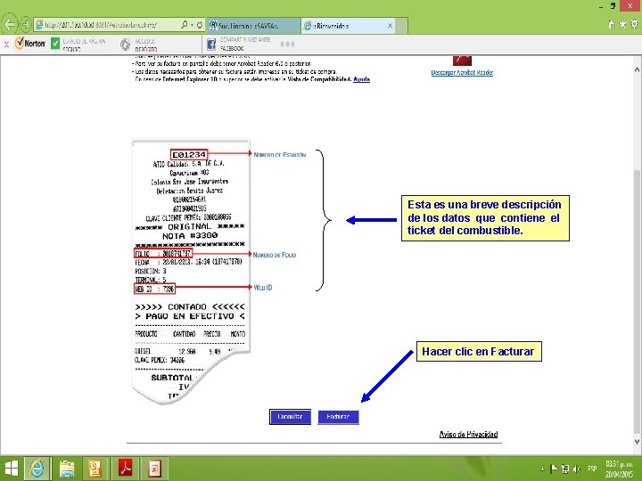This screenshot has height=481, width=642.
Task: Open the Descargar Acrobat Reader link
Action: click(x=462, y=72)
